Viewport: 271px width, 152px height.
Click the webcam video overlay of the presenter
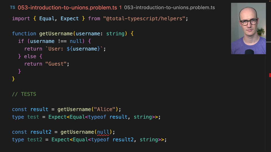pos(248,28)
